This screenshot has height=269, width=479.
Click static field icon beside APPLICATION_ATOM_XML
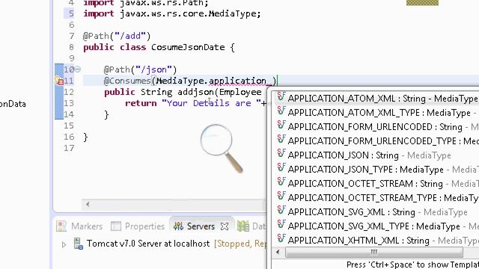(281, 96)
